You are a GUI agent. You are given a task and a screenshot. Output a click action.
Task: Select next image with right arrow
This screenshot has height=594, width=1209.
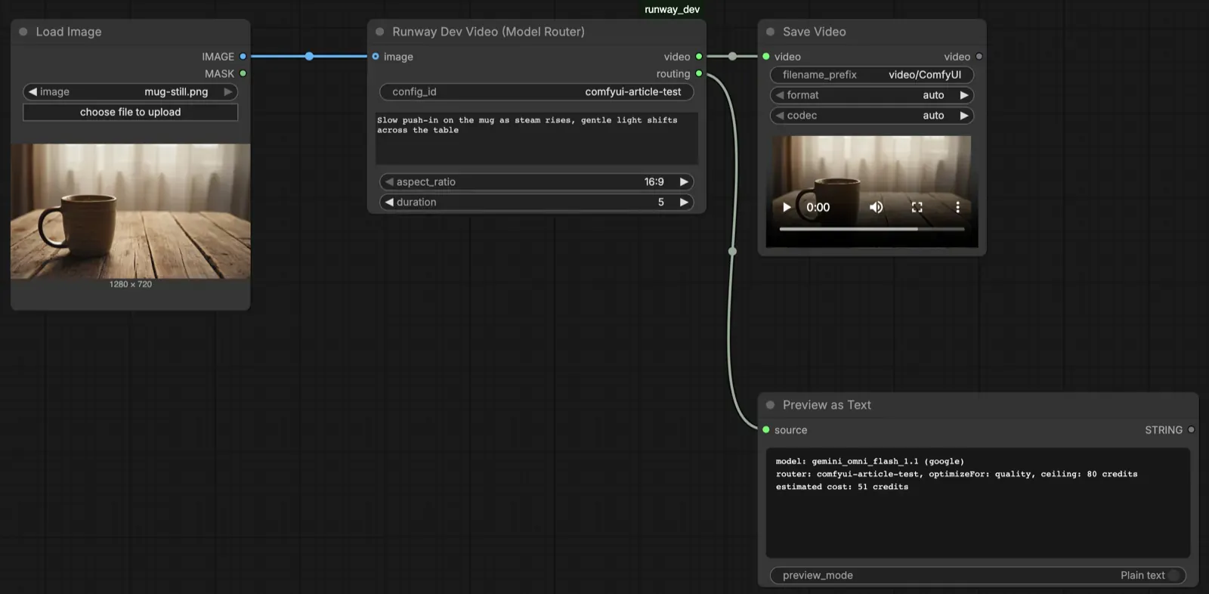coord(228,91)
